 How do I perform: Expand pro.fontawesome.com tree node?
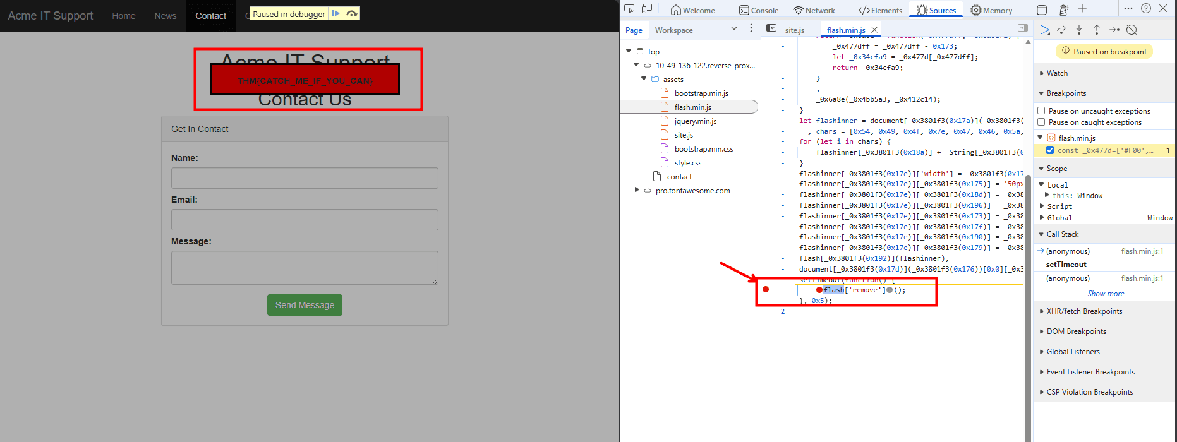pyautogui.click(x=637, y=190)
